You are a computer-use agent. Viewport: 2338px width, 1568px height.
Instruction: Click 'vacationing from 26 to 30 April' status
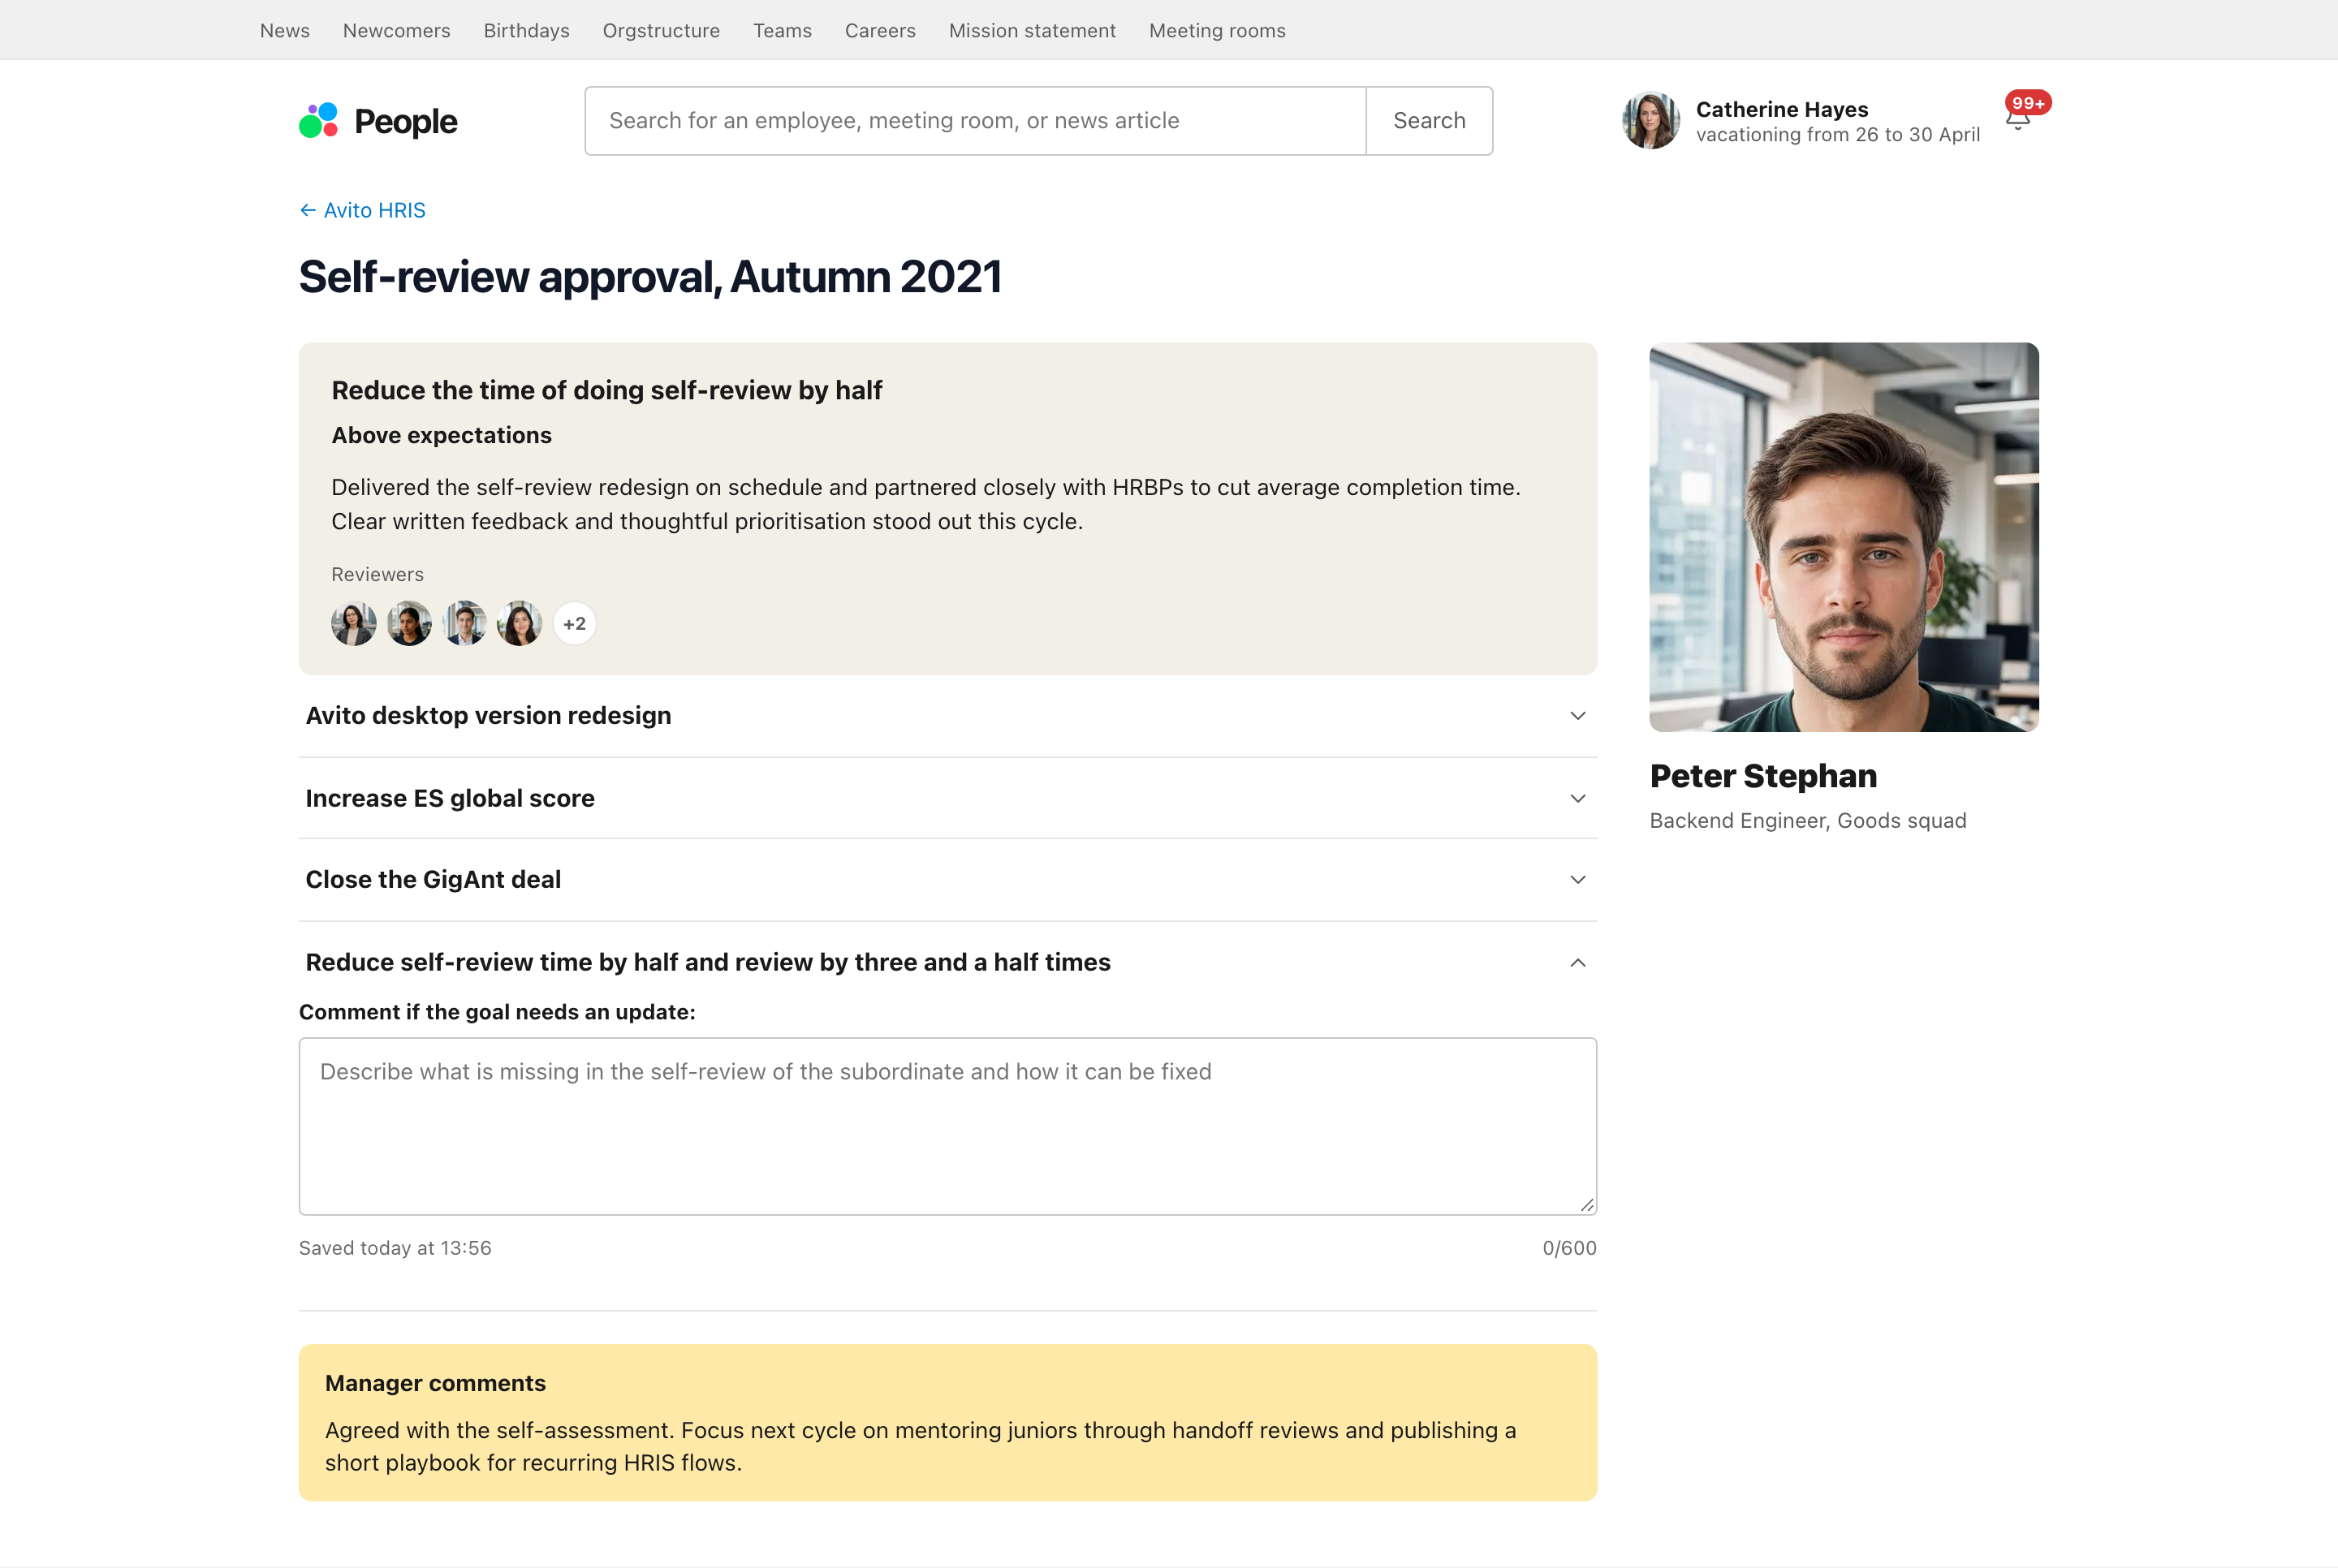click(1837, 135)
